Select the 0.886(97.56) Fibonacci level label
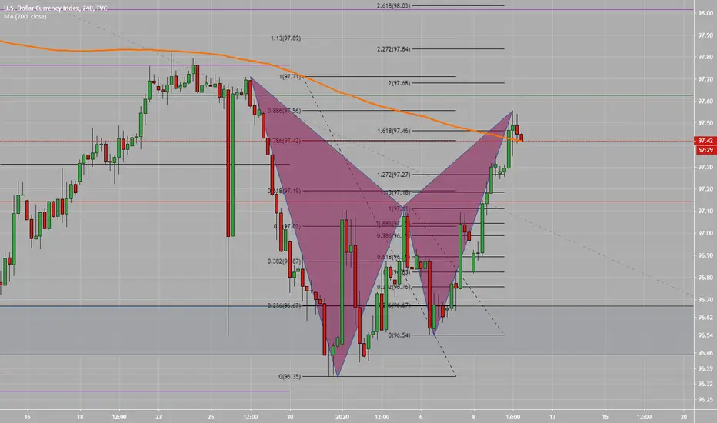Screen dimensions: 717x423 (x=285, y=111)
